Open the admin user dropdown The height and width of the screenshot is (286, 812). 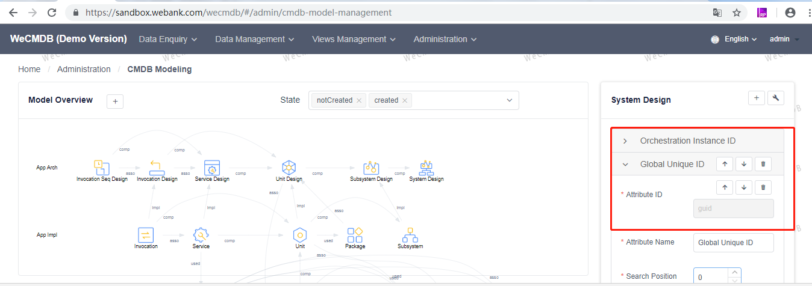pos(784,39)
